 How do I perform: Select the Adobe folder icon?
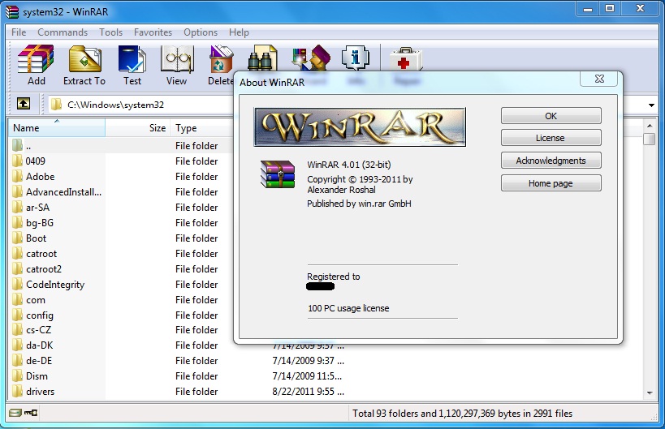[x=17, y=176]
